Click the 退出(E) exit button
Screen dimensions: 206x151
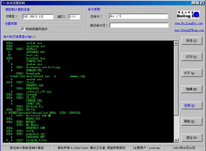pos(192,138)
